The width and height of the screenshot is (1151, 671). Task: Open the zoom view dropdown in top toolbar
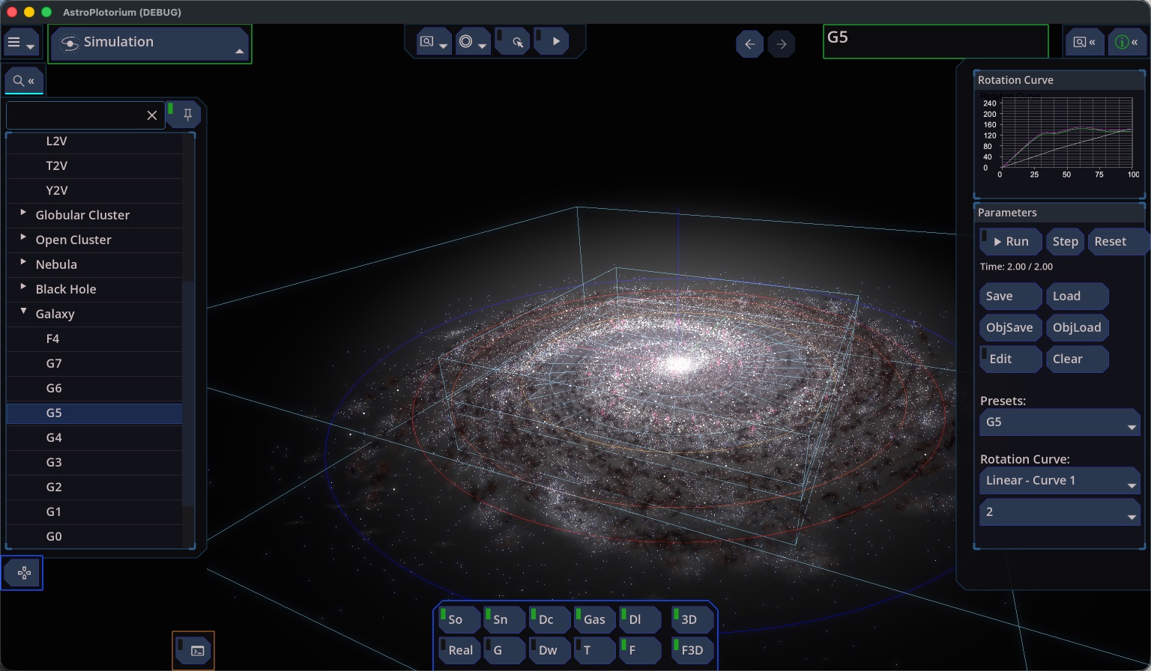click(x=434, y=42)
